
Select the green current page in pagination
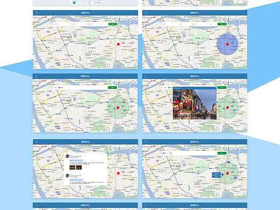click(x=74, y=3)
